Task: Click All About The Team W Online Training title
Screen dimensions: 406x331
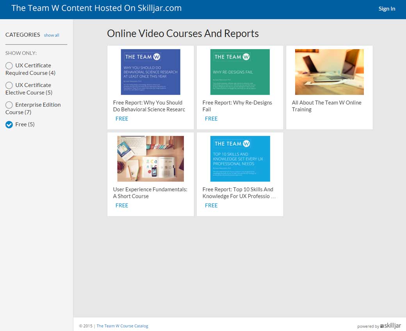Action: 326,106
